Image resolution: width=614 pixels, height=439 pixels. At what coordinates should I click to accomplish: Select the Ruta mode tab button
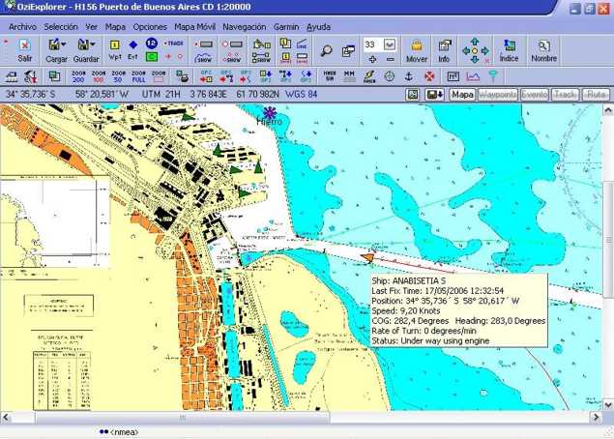point(596,95)
